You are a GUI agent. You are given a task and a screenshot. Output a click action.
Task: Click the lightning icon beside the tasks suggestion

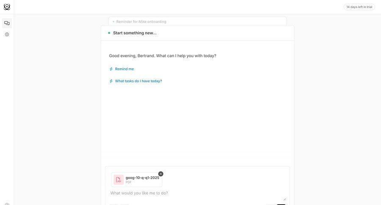pyautogui.click(x=111, y=81)
